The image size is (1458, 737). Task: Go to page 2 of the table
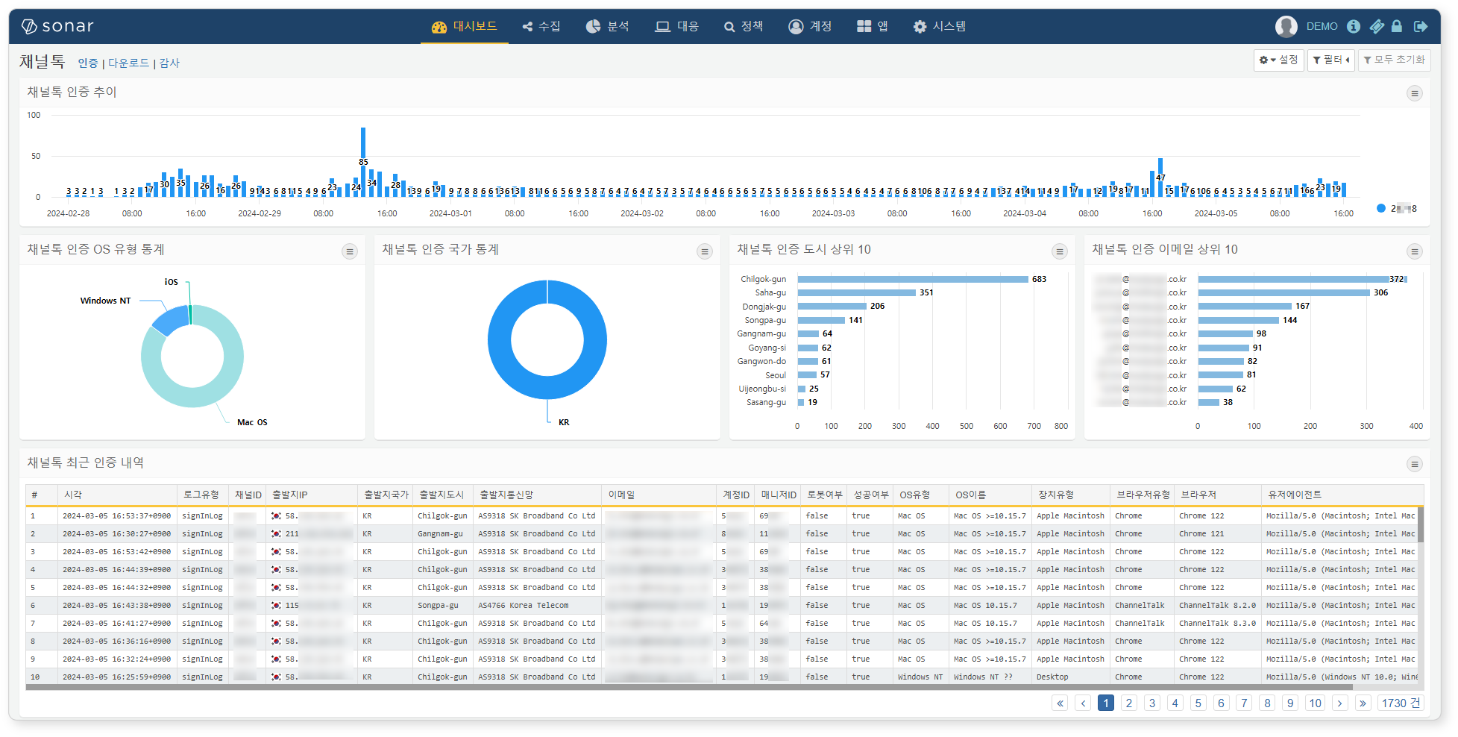(1129, 703)
